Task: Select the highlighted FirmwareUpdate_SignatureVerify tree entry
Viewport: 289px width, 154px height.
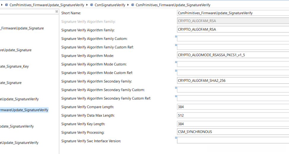Action: pos(24,110)
